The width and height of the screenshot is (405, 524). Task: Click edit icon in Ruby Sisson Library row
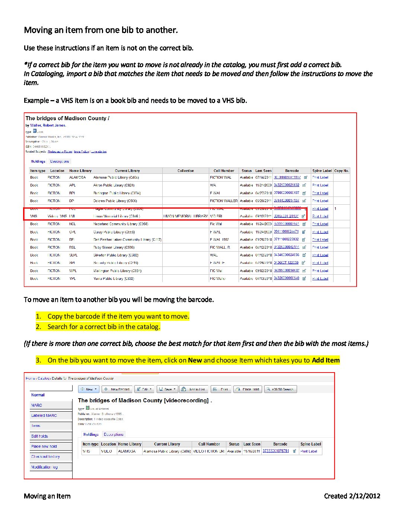point(304,247)
